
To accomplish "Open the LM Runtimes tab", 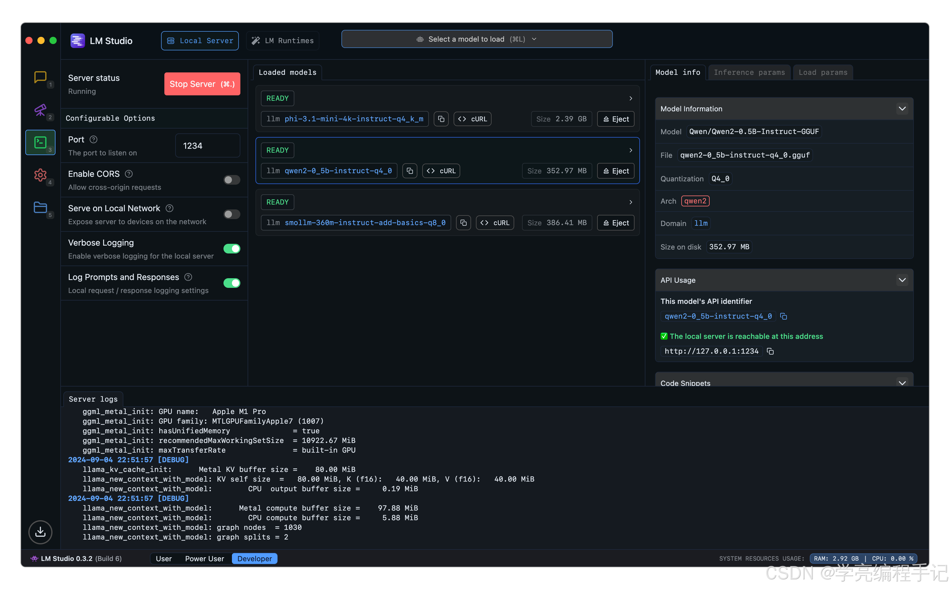I will (283, 41).
